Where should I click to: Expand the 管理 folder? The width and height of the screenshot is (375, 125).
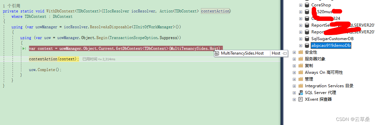pyautogui.click(x=294, y=79)
